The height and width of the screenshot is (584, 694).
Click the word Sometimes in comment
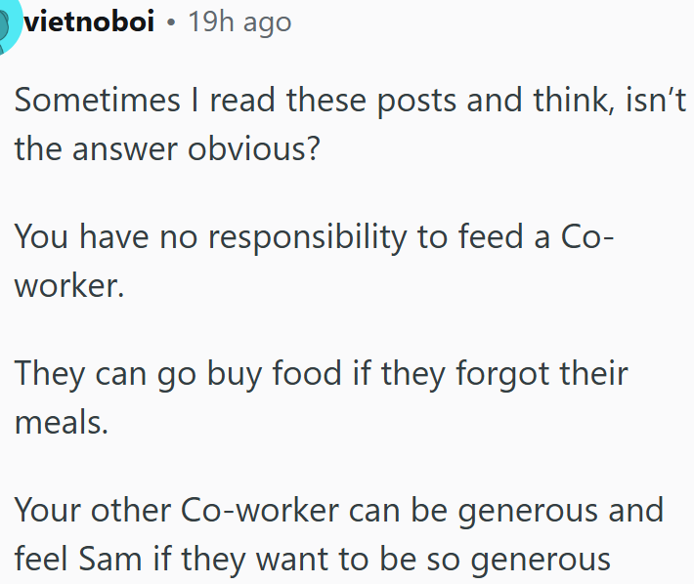[x=98, y=100]
